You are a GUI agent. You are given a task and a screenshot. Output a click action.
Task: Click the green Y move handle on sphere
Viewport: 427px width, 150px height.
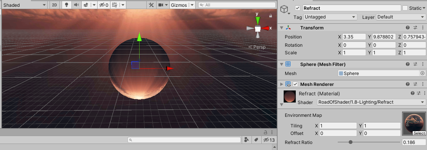click(139, 37)
